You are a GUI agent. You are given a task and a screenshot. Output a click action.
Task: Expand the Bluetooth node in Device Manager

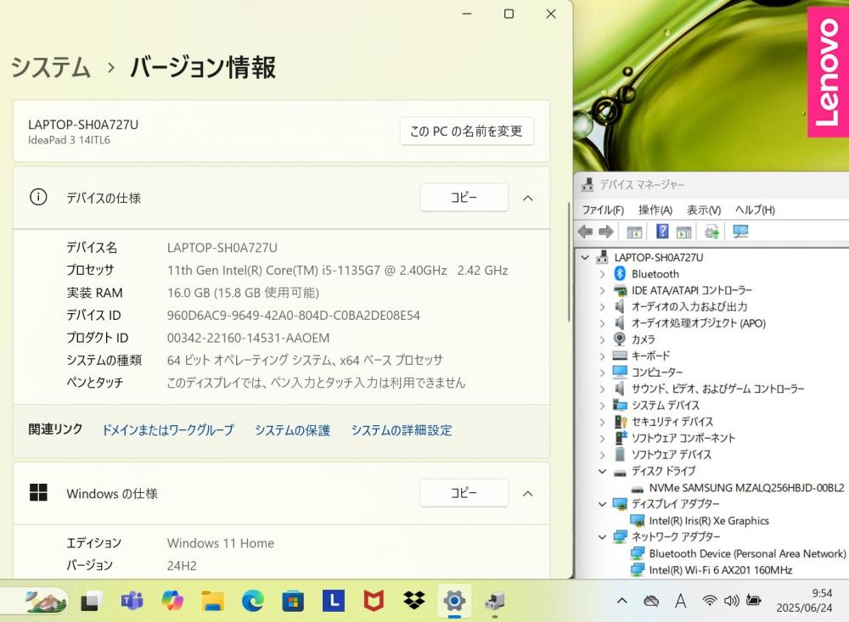tap(602, 274)
